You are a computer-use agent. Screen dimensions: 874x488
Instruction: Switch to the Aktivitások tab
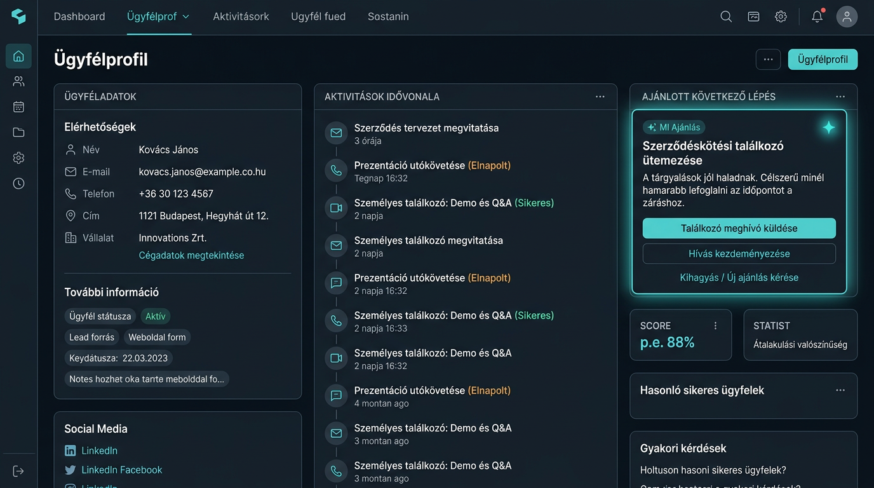(241, 17)
